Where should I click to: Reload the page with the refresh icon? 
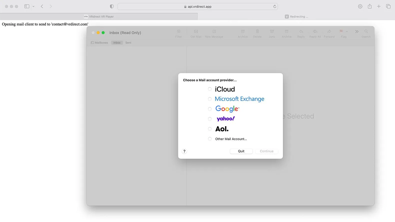coord(275,6)
